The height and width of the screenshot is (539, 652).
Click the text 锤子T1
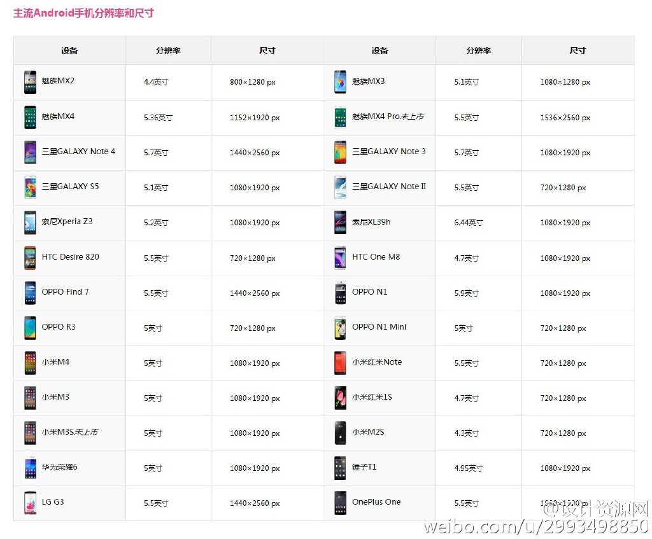click(x=364, y=467)
